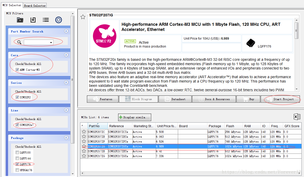This screenshot has width=304, height=177.
Task: Click the Buy button
Action: (x=248, y=99)
